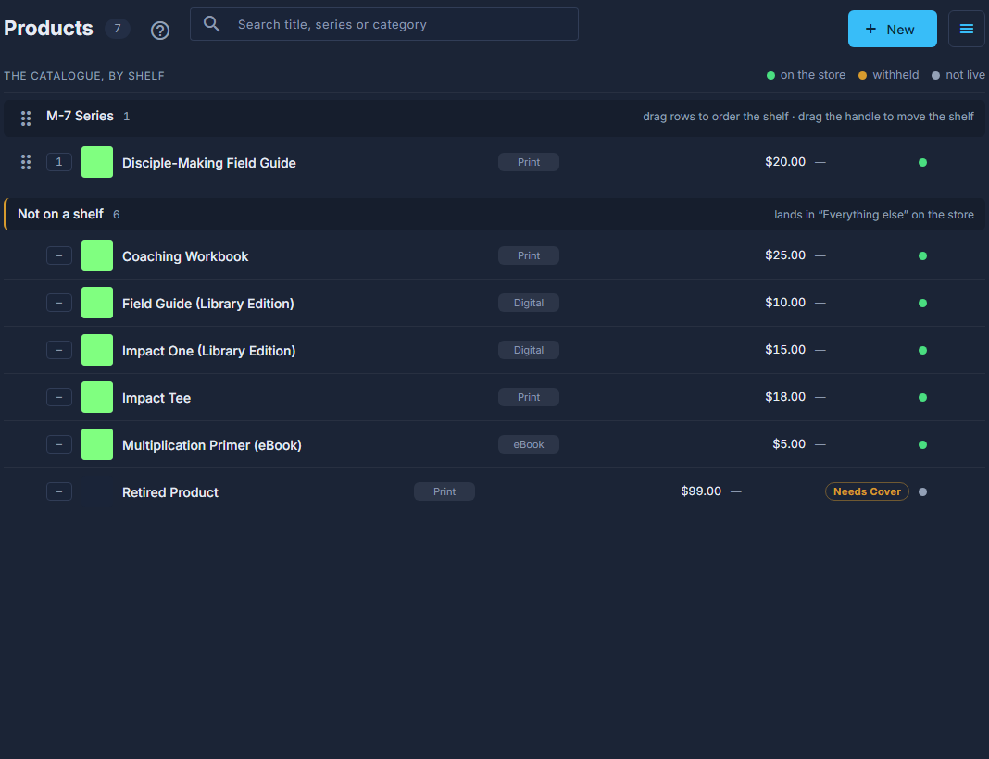Click the green status dot for Multiplication Primer (eBook)
The height and width of the screenshot is (759, 989).
point(922,445)
